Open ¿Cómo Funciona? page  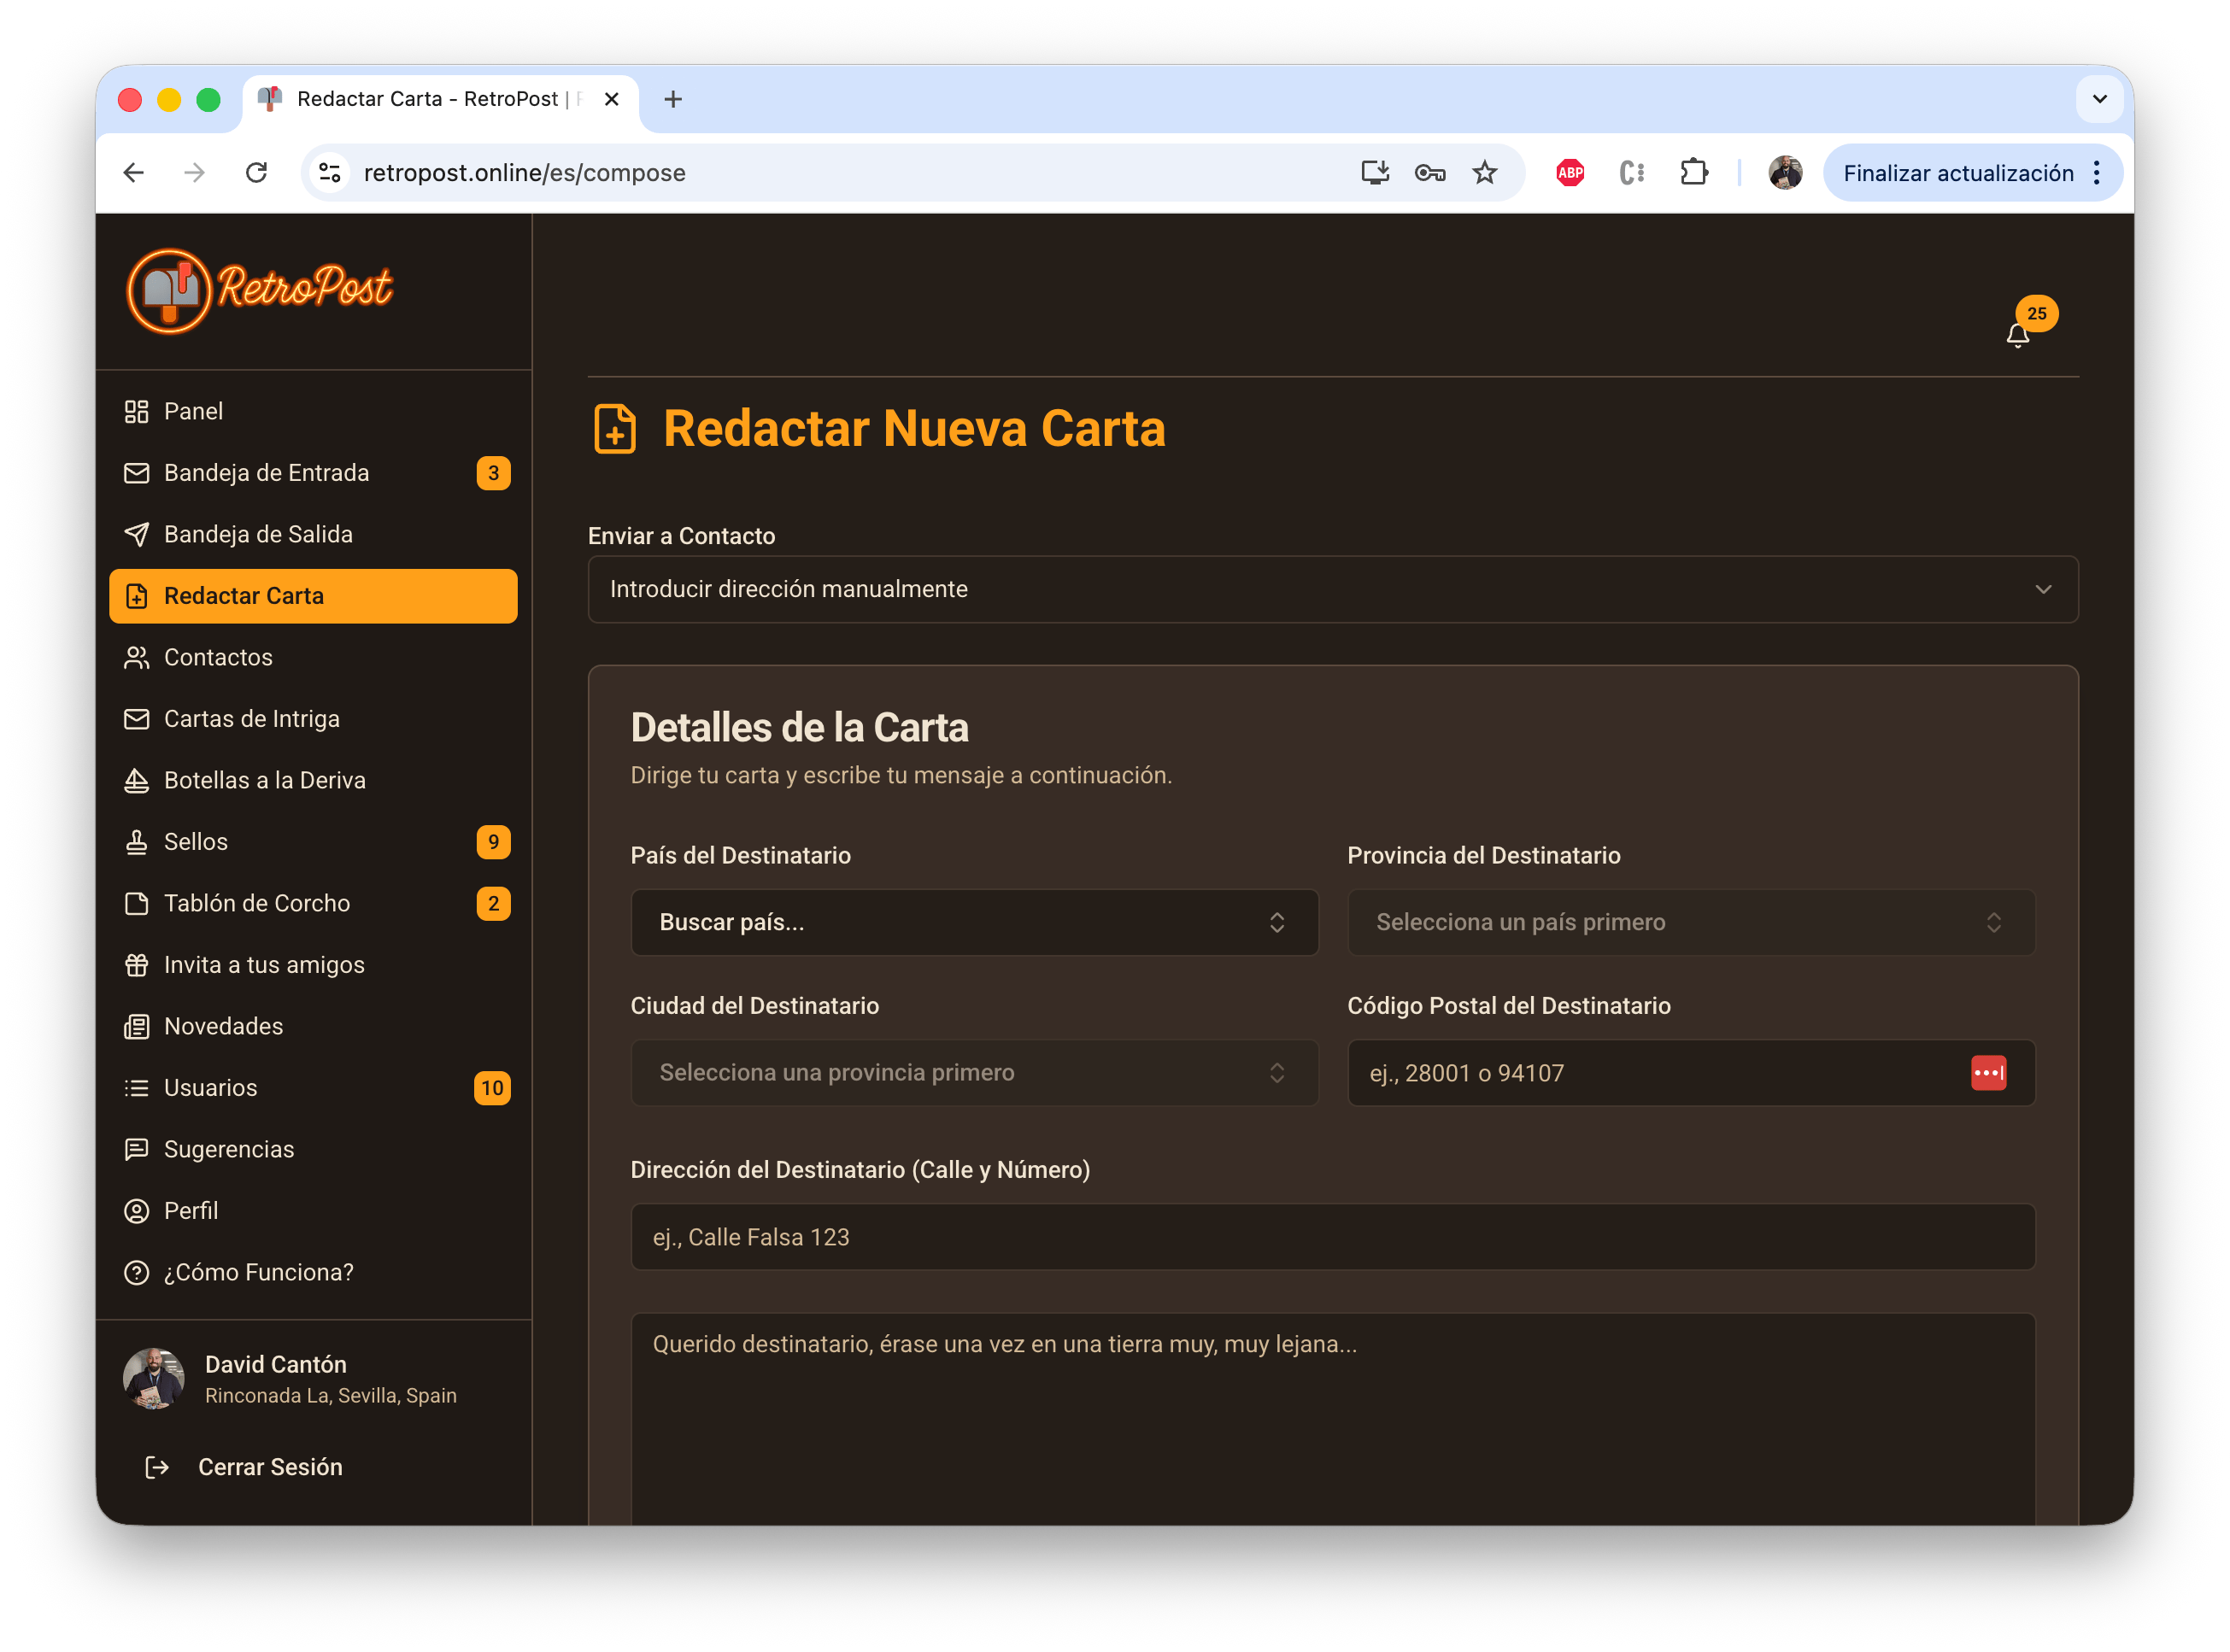[x=258, y=1272]
